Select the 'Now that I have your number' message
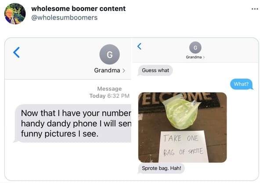This screenshot has width=263, height=183. [72, 123]
